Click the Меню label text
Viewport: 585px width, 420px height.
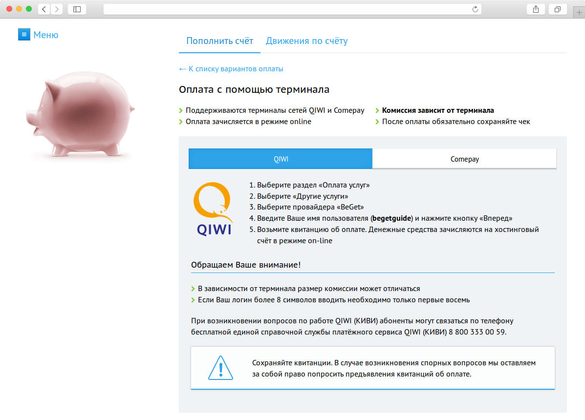(x=46, y=35)
